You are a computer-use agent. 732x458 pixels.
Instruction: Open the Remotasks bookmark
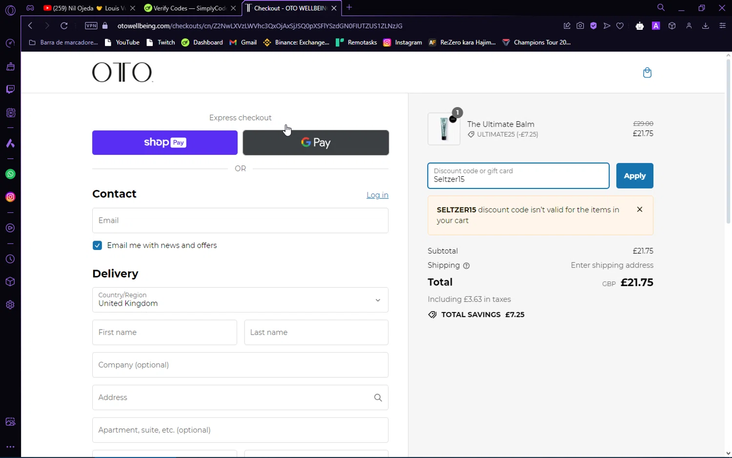pos(357,42)
